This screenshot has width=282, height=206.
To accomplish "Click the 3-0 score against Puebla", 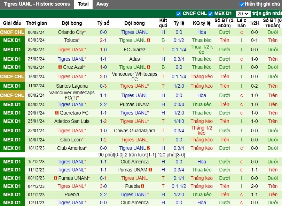I will [103, 186].
